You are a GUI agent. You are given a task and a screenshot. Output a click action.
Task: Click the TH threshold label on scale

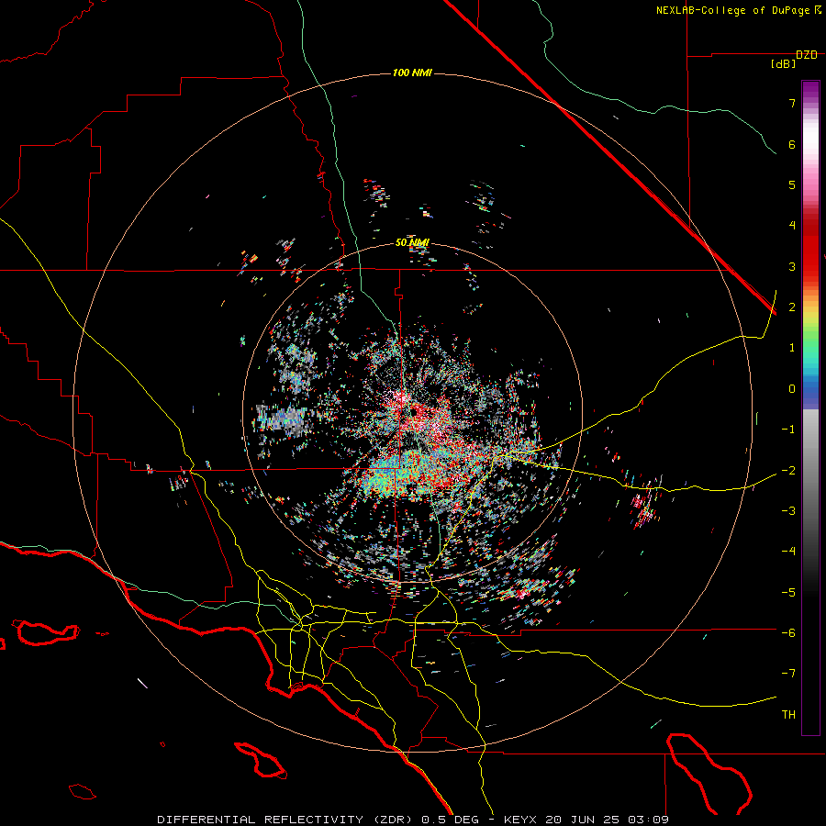pos(788,715)
